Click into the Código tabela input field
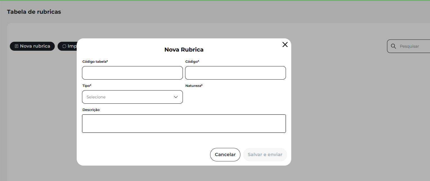The image size is (430, 181). tap(132, 73)
